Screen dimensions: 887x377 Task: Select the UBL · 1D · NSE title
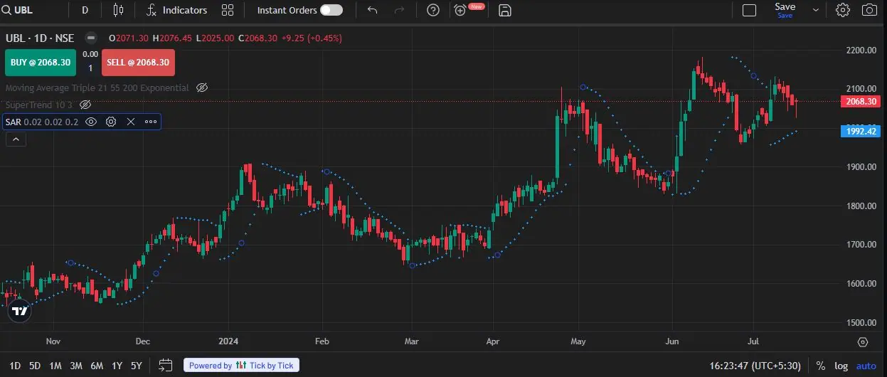[x=41, y=38]
